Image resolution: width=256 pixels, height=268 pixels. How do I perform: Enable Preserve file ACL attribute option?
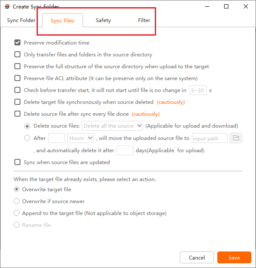(x=17, y=78)
